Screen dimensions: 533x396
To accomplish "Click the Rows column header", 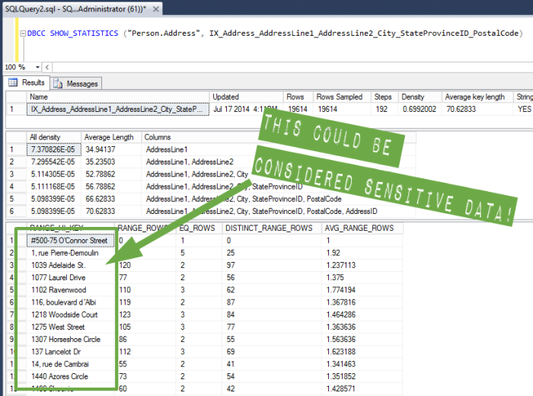I will point(298,97).
